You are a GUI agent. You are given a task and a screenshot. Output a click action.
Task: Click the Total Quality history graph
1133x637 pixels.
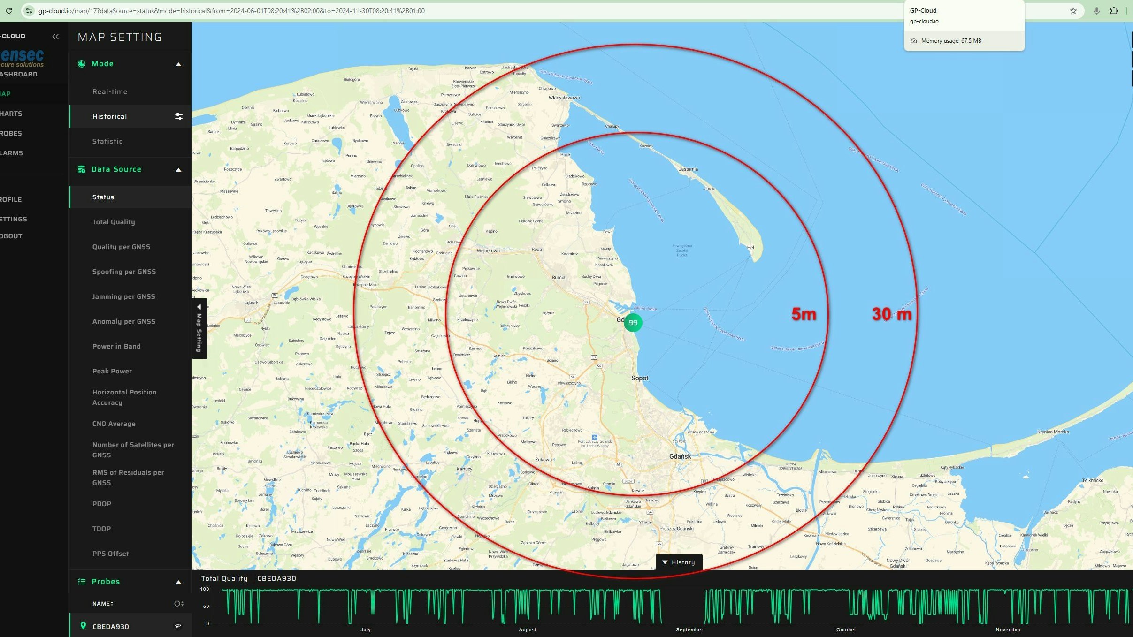(657, 607)
